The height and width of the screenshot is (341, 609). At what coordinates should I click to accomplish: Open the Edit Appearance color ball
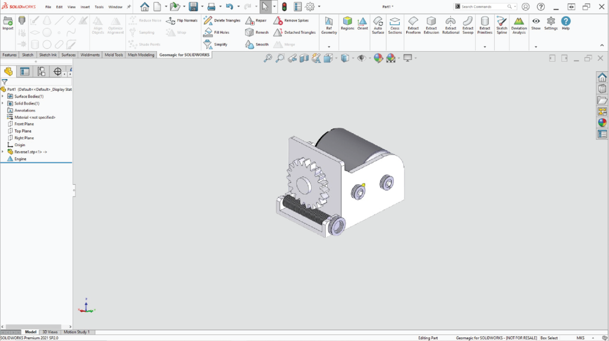pyautogui.click(x=377, y=58)
